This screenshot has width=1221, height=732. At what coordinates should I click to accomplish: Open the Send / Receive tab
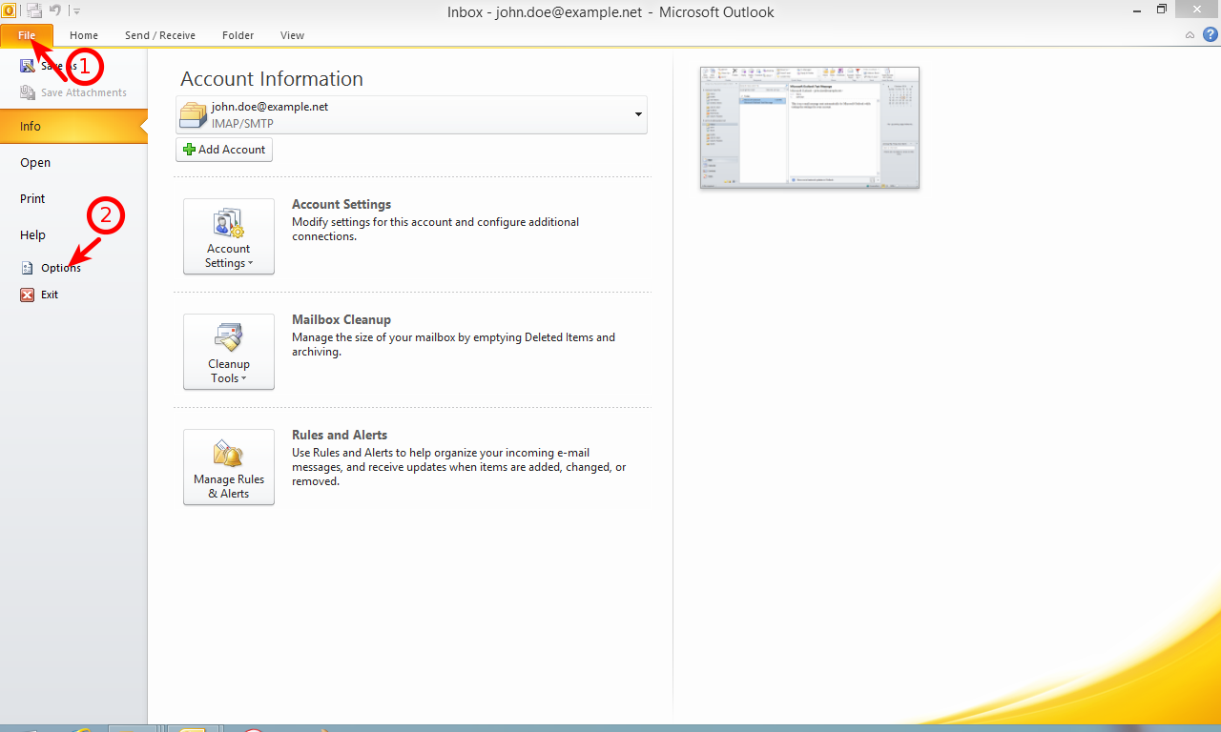coord(160,35)
